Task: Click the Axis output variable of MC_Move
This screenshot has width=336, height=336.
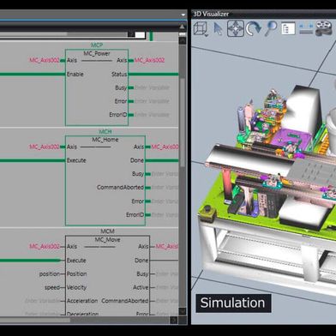Action: tap(167, 246)
